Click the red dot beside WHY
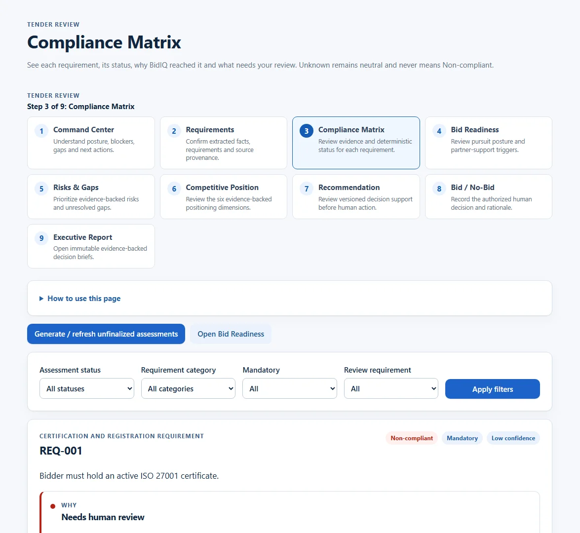Screen dimensions: 580x533 53,506
